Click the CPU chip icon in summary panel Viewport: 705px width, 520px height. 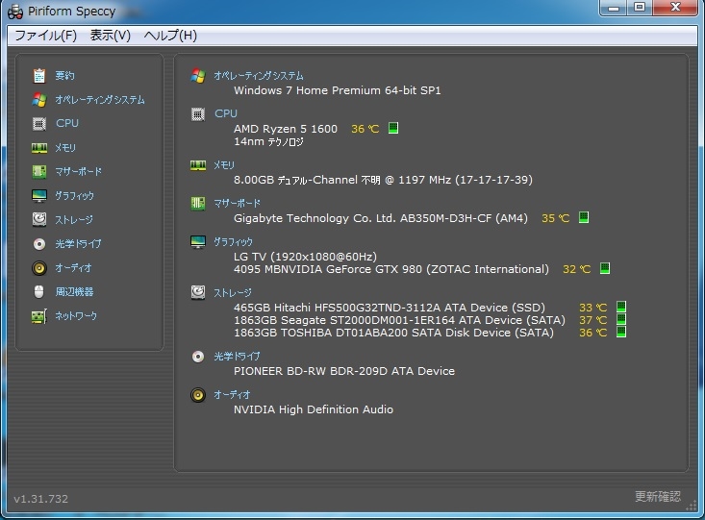click(198, 114)
